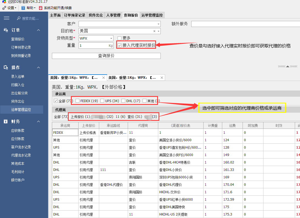Click the 查询报价 button
Viewport: 300px width, 218px height.
pos(106,56)
